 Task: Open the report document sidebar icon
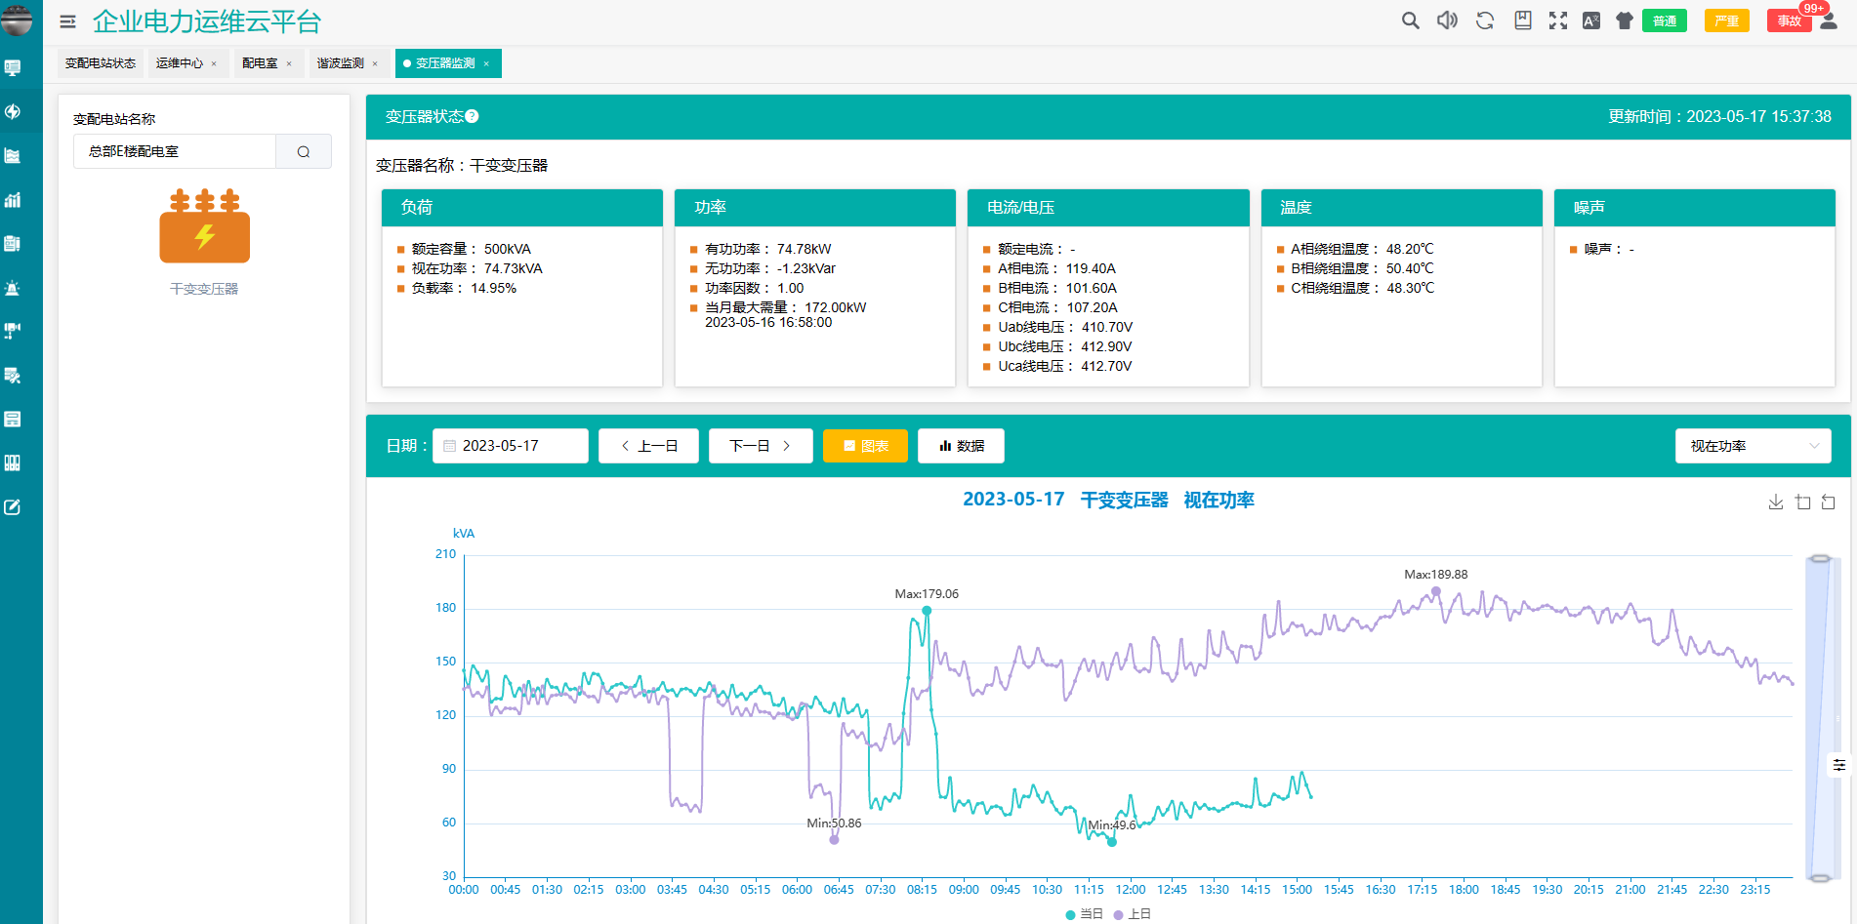point(13,244)
